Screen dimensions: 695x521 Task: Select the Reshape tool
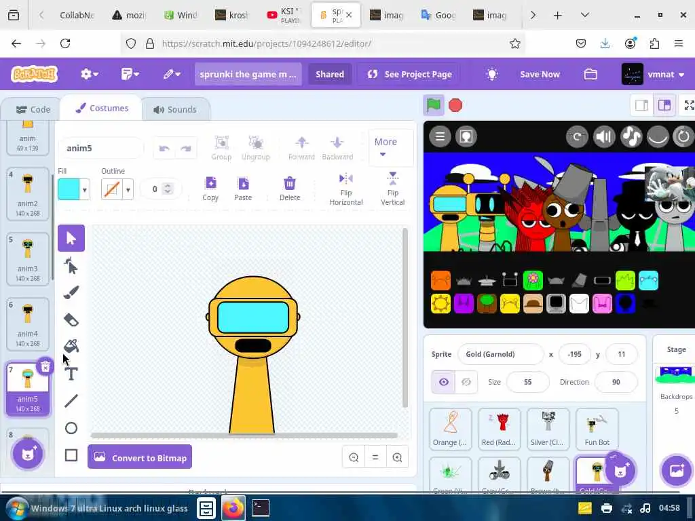(x=71, y=266)
